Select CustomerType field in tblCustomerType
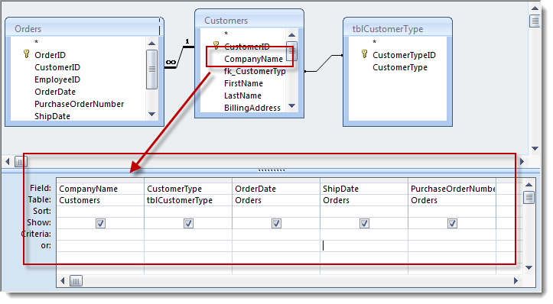This screenshot has width=553, height=304. click(400, 67)
